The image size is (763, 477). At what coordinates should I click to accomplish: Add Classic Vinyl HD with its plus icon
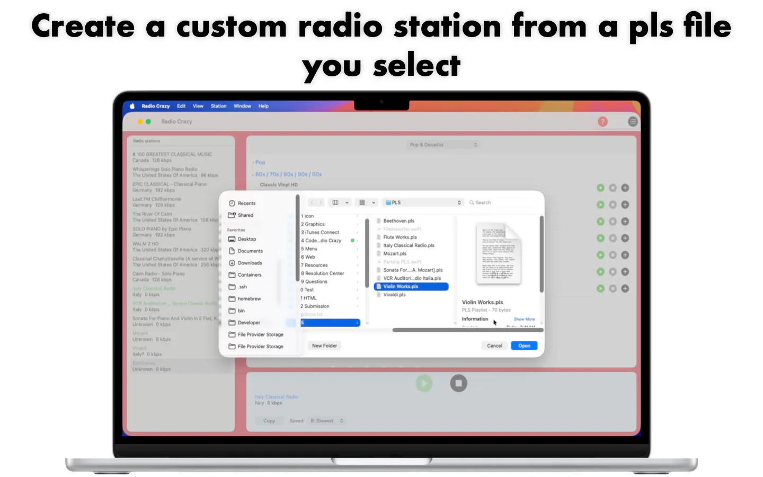(x=625, y=188)
